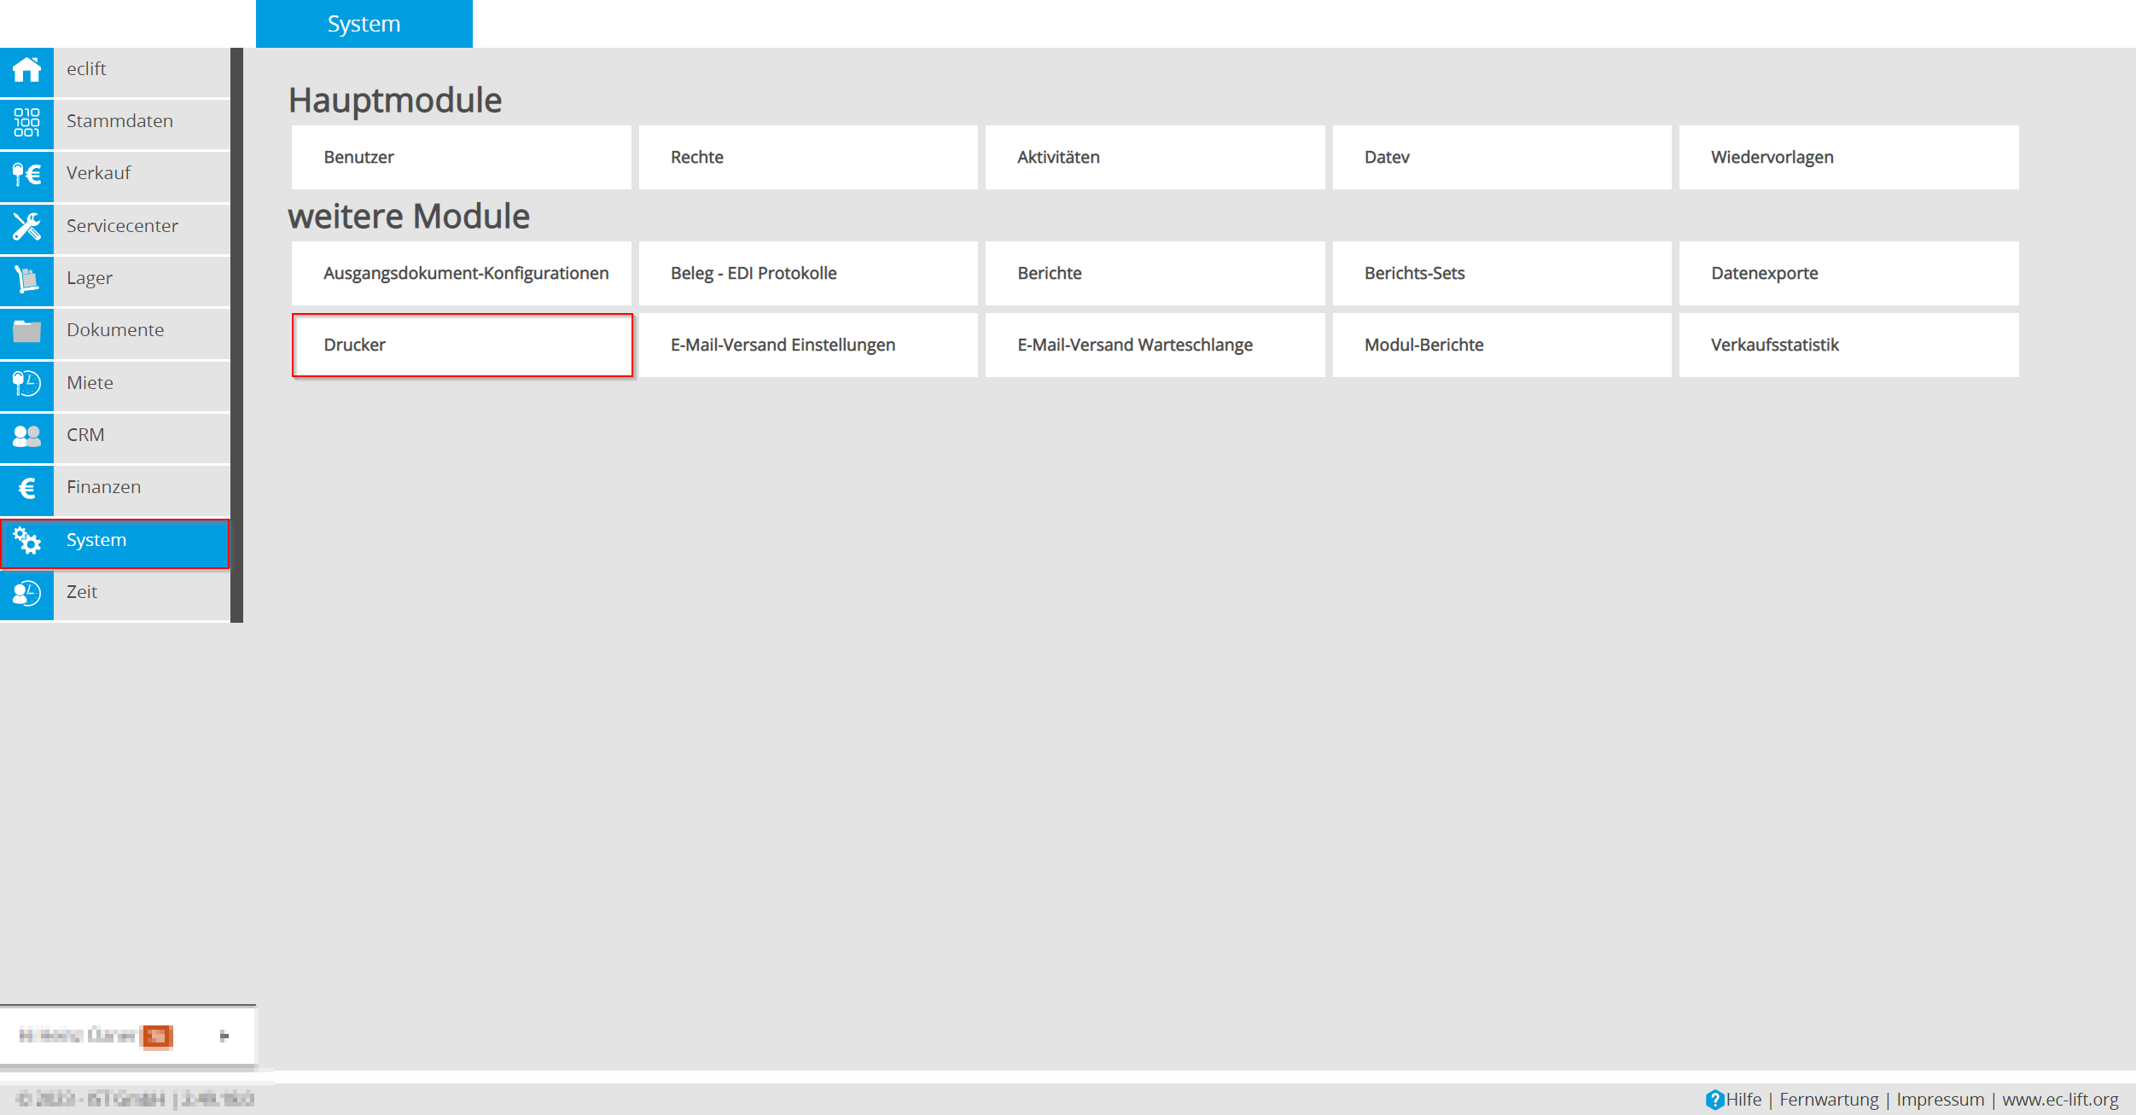The image size is (2136, 1115).
Task: Open the www.ec-lift.org link
Action: tap(2059, 1100)
